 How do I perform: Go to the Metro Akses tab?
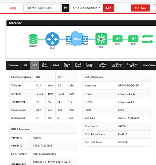point(45,65)
